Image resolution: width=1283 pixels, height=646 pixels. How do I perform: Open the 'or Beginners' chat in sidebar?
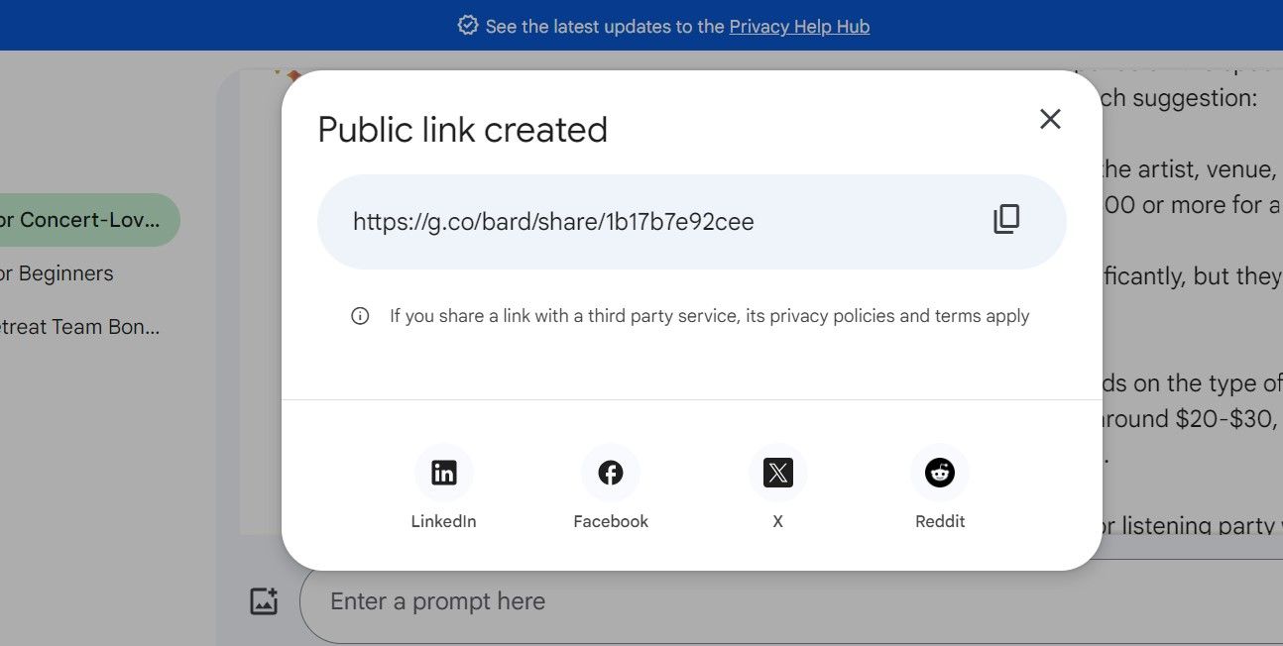pos(57,273)
